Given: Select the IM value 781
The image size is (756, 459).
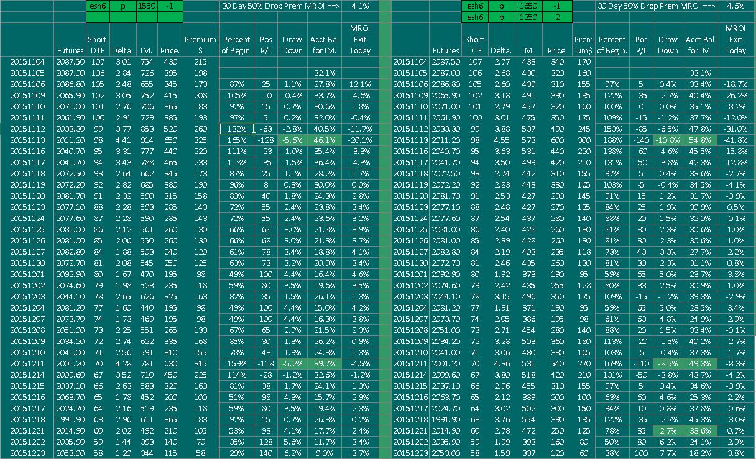Looking at the screenshot, I should pos(145,363).
